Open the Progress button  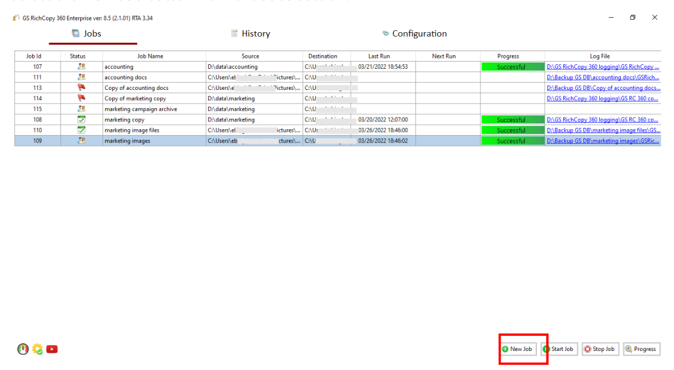(641, 349)
